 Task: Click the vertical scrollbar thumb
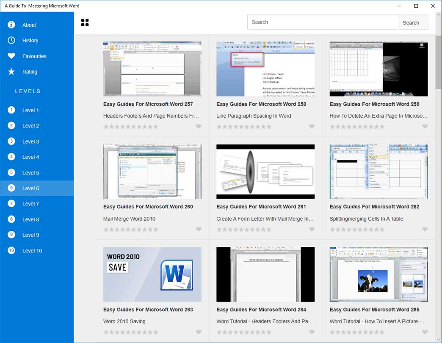(438, 62)
